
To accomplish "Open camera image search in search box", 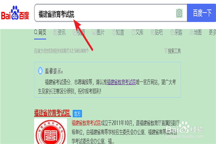I will point(179,13).
